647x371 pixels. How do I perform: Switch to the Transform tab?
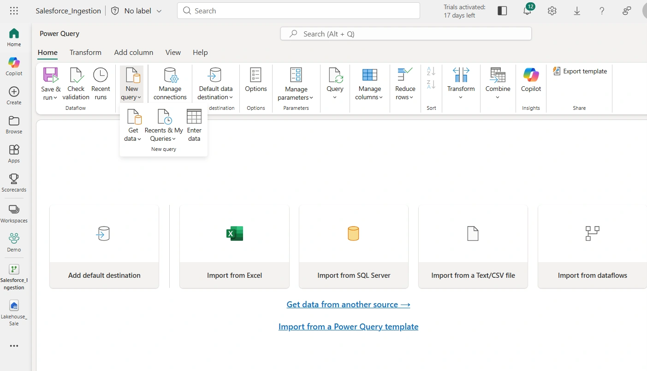85,53
